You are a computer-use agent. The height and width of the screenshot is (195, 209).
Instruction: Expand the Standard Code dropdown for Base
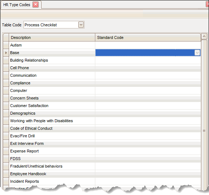(197, 53)
